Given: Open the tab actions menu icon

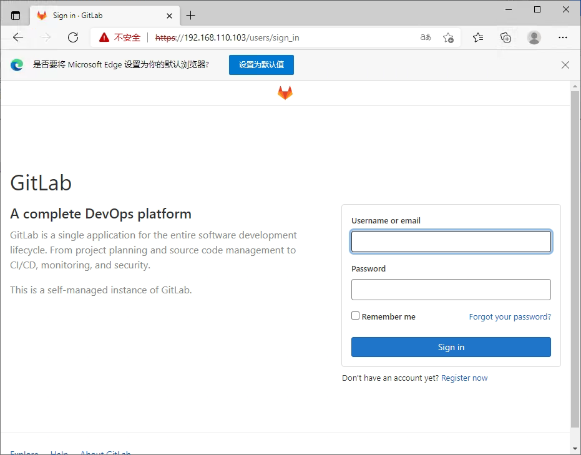Looking at the screenshot, I should [x=16, y=16].
